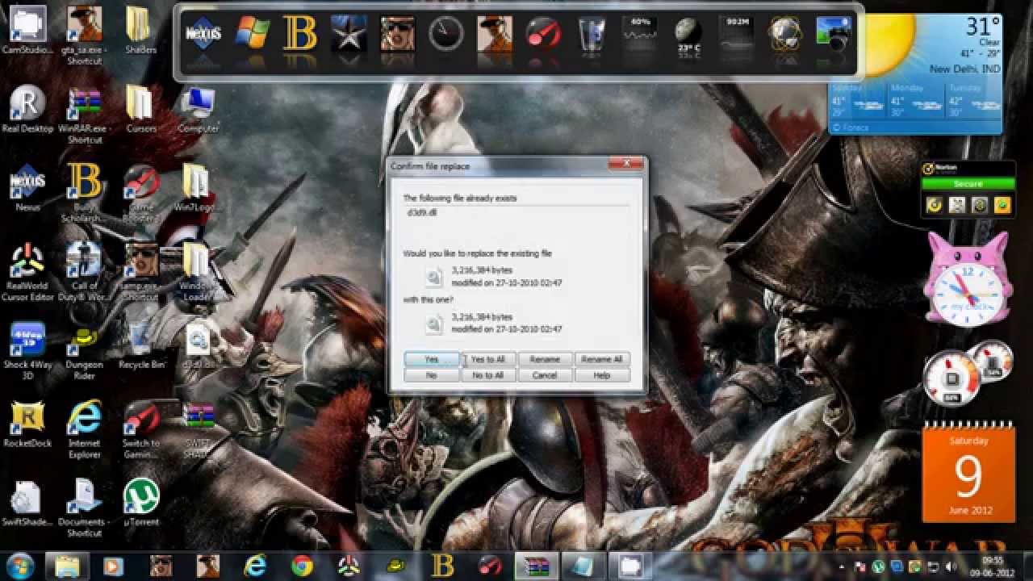
Task: Click the Windows Start button
Action: tap(19, 565)
